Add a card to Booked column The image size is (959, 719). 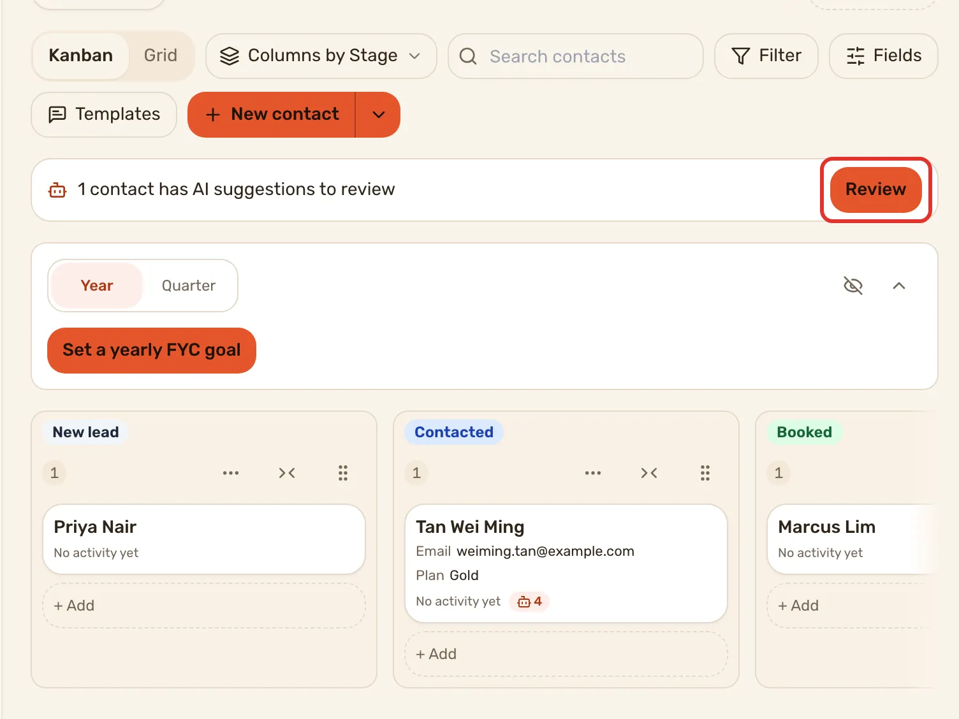pos(852,606)
